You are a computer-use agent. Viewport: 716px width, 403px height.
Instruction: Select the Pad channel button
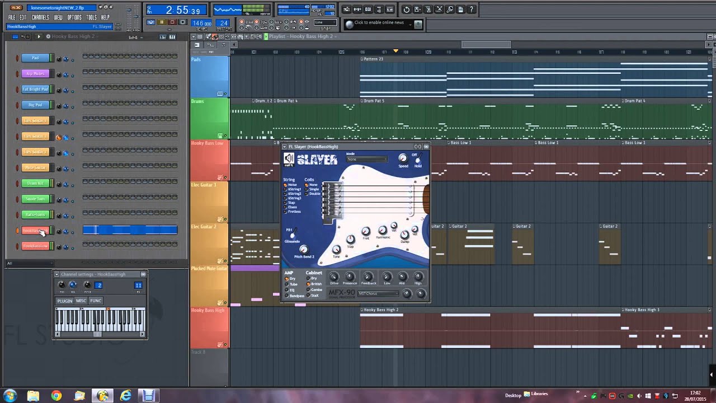35,58
